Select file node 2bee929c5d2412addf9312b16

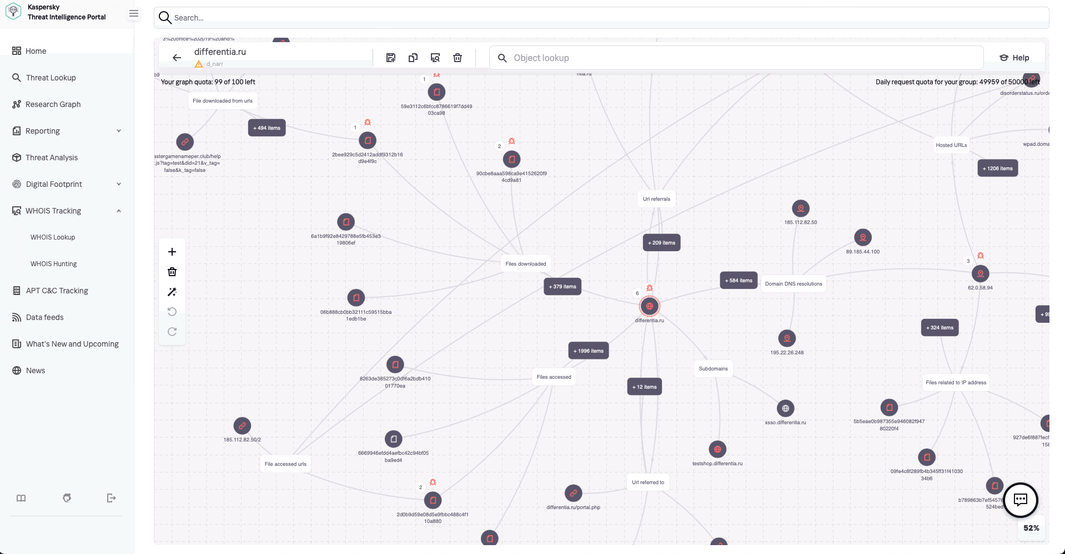(368, 141)
